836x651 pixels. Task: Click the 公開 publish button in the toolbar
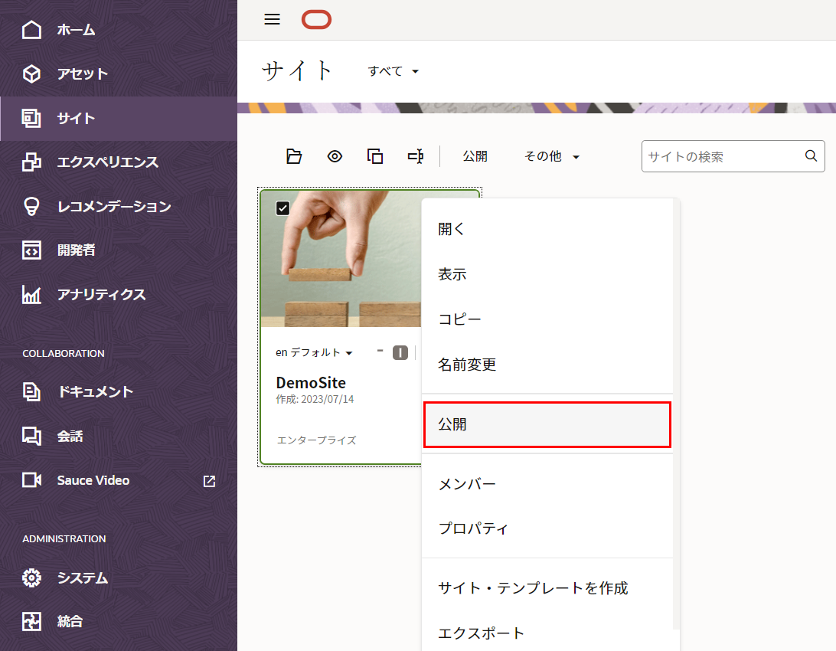click(x=475, y=155)
